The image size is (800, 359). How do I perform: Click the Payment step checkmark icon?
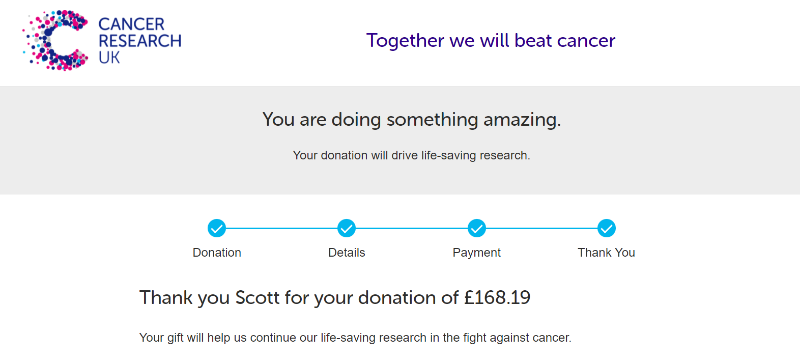tap(477, 228)
